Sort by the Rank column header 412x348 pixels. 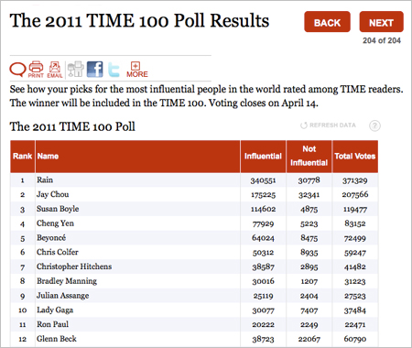23,157
